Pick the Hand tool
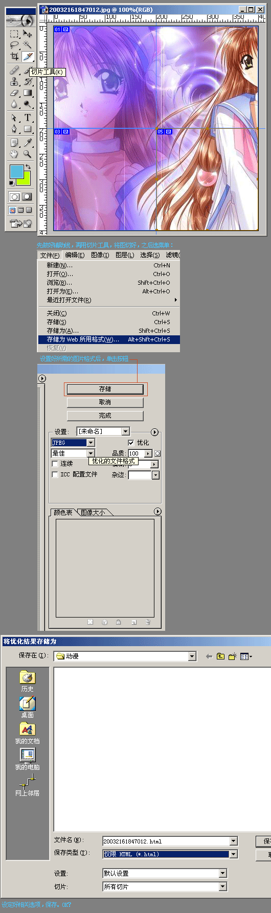 pos(14,153)
